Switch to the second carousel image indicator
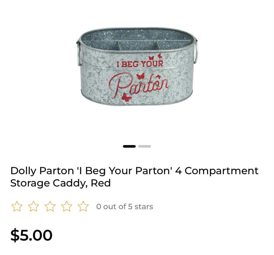Screen dimensions: 274x255 coord(144,146)
